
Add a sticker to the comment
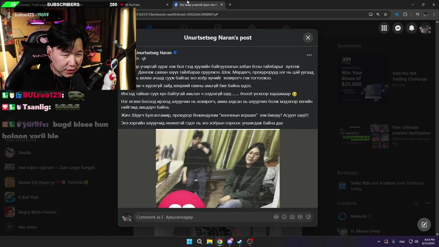[308, 217]
